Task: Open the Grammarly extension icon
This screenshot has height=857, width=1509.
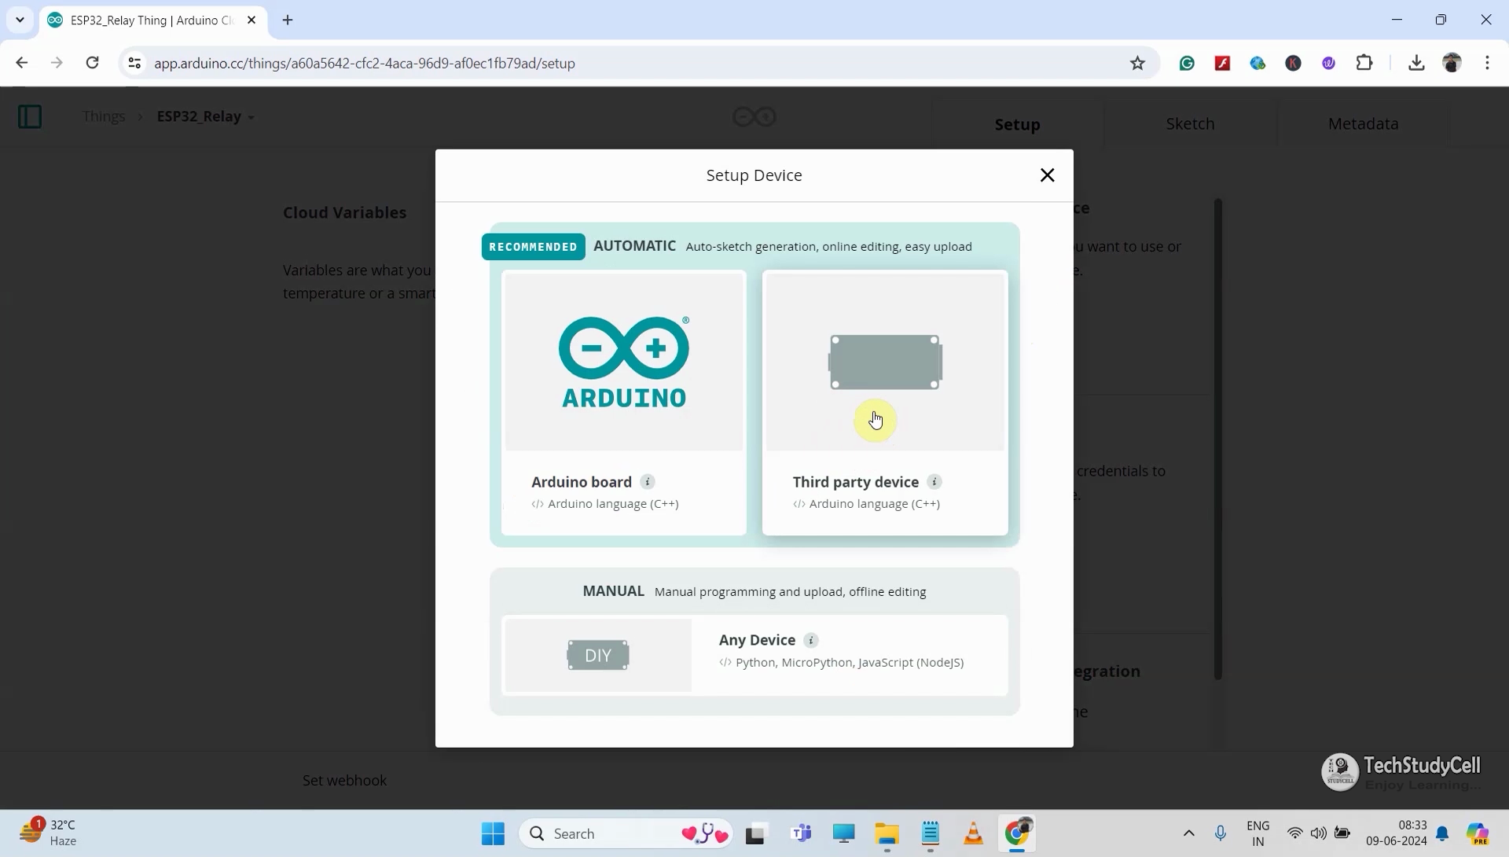Action: point(1187,63)
